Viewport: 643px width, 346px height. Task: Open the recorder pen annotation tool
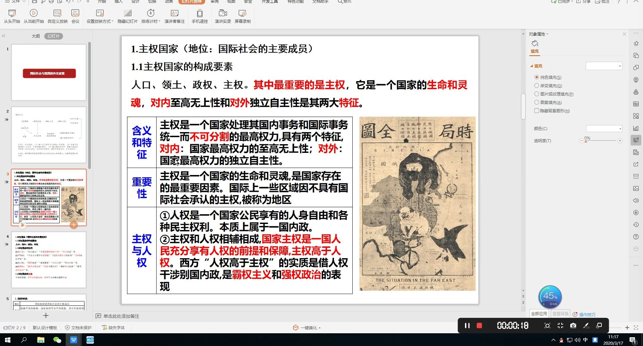point(586,326)
